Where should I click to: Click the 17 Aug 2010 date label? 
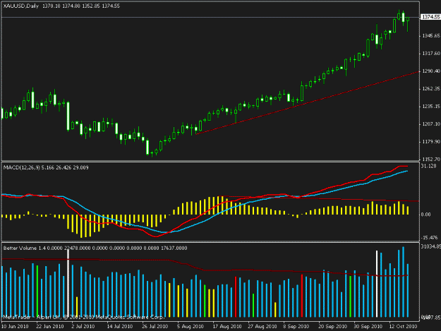pos(227,327)
